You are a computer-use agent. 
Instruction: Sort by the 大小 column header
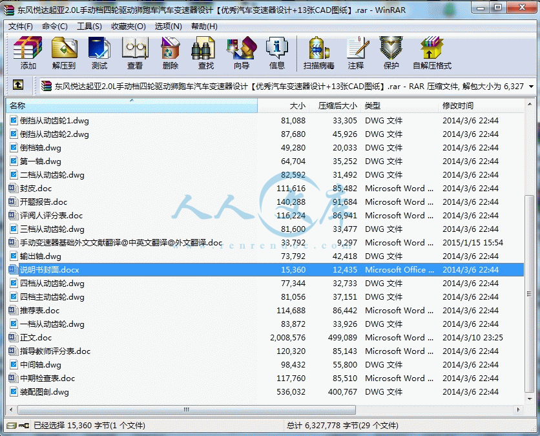pos(283,106)
